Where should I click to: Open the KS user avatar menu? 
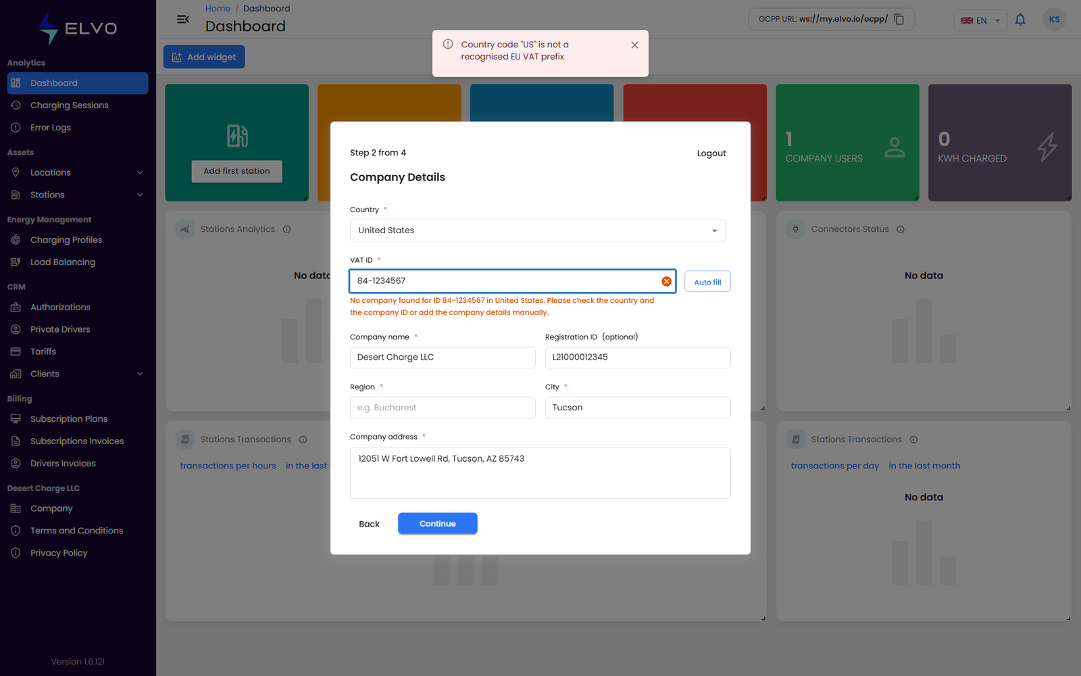tap(1055, 20)
